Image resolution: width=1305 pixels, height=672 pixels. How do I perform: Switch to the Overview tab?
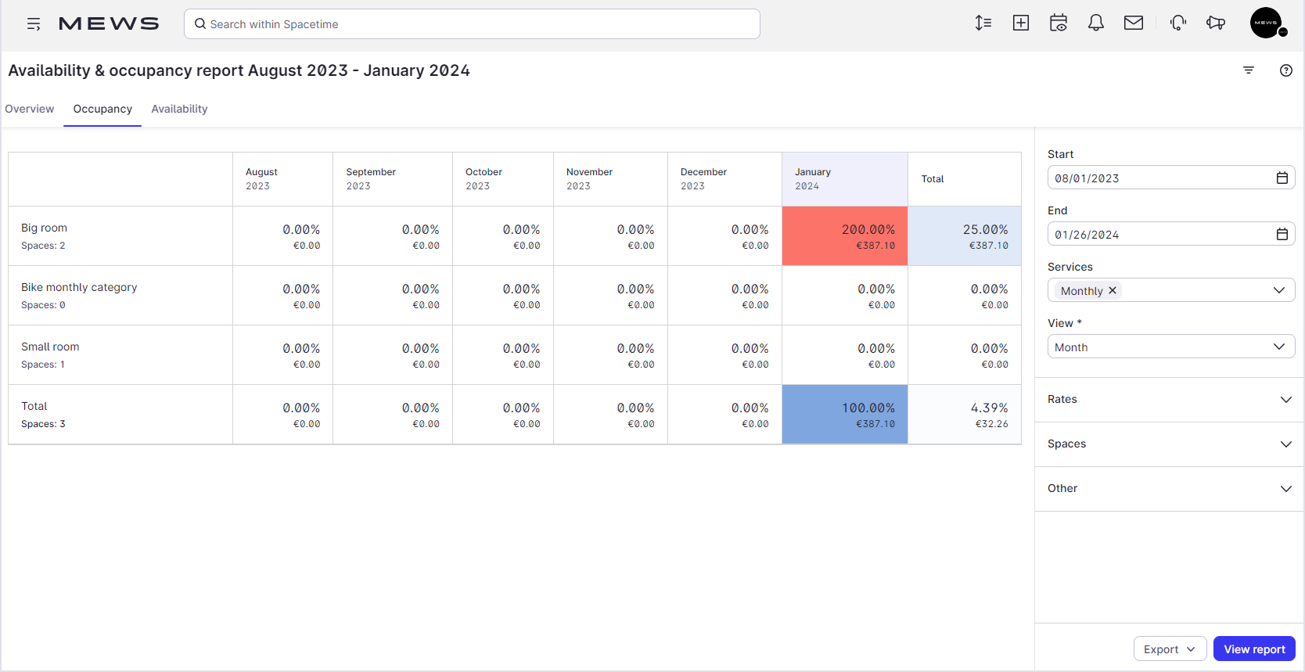click(30, 110)
